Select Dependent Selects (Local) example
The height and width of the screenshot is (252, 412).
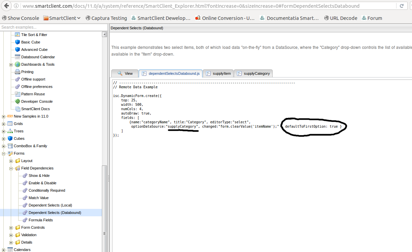click(50, 205)
